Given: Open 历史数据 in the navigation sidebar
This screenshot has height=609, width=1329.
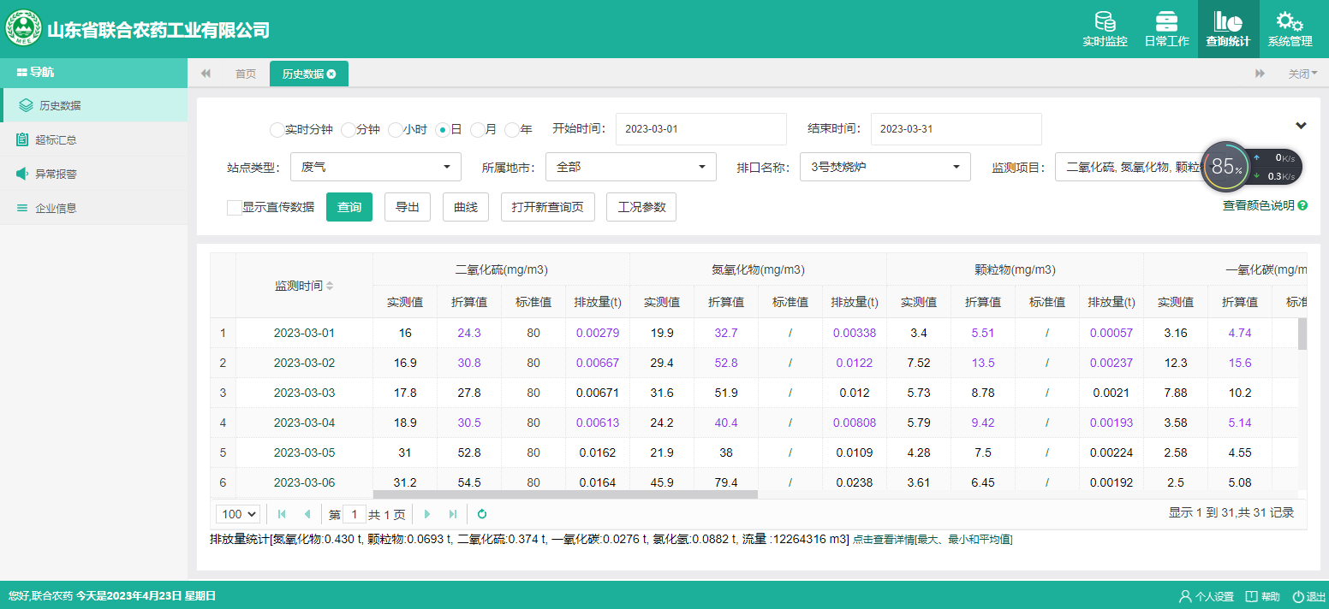Looking at the screenshot, I should pos(93,106).
